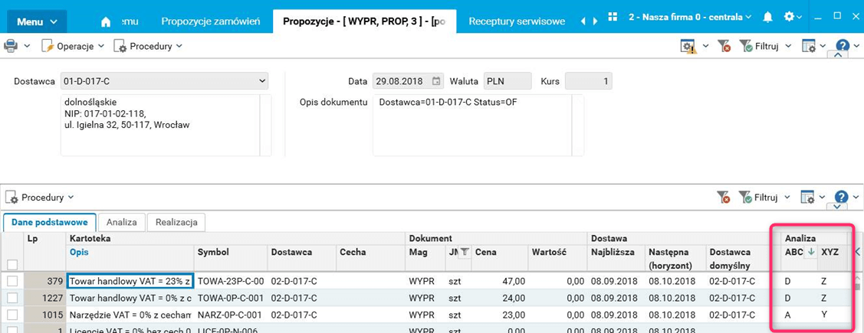Toggle the select-all checkbox in table header
Screen dimensions: 864x333
point(12,264)
